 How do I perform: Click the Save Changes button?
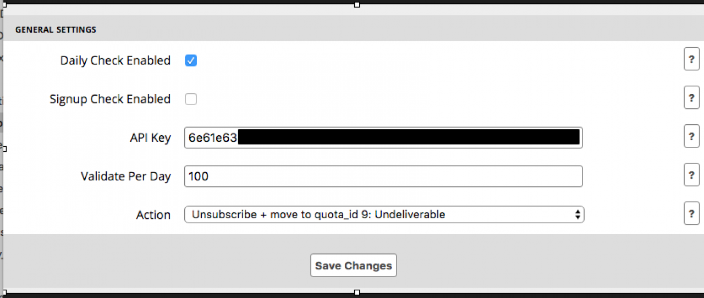pos(353,266)
